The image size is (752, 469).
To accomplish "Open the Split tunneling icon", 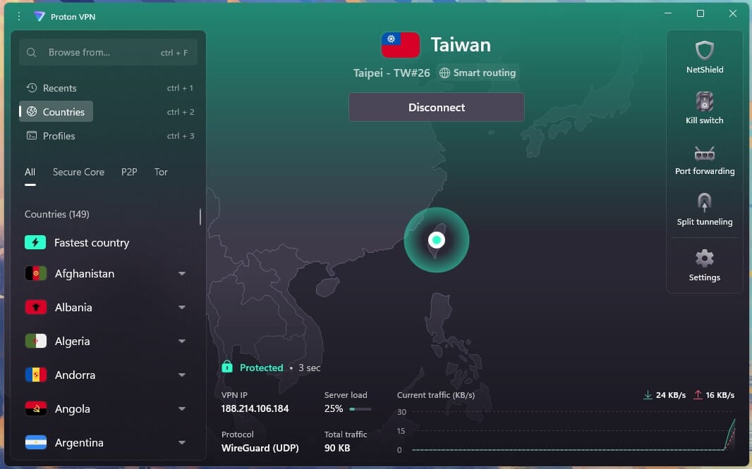I will pos(705,202).
